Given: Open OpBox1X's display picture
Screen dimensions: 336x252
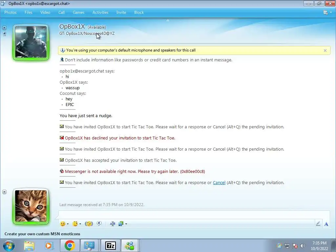Looking at the screenshot, I should click(31, 42).
